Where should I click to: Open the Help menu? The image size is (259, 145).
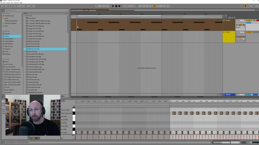tap(21, 3)
